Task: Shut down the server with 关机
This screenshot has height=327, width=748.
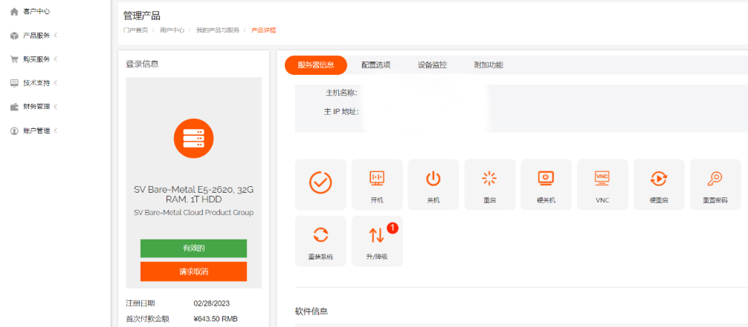Action: point(433,185)
